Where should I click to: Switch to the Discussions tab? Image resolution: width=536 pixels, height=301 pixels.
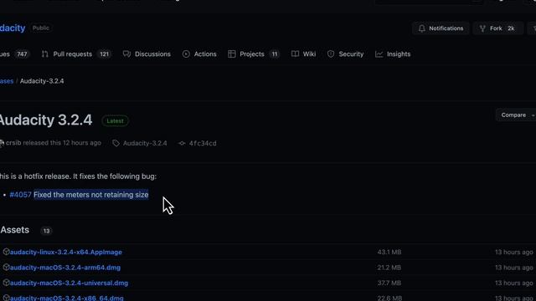(x=147, y=54)
